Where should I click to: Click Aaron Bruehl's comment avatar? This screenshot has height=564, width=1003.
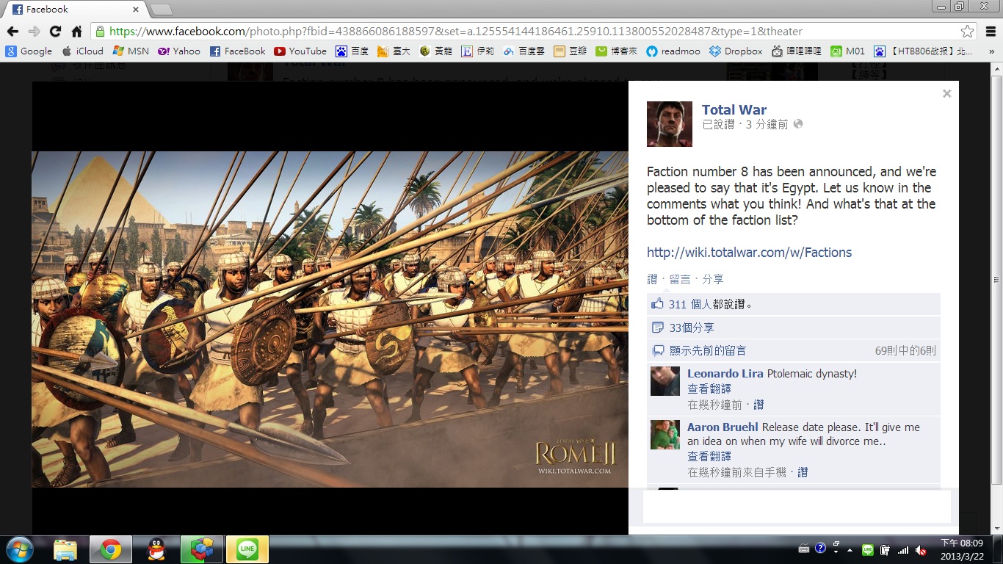coord(665,435)
